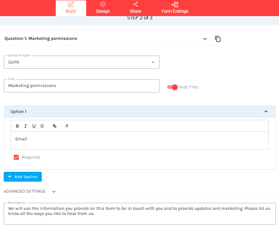The width and height of the screenshot is (279, 227).
Task: Click the Email text in option editor
Action: click(21, 139)
